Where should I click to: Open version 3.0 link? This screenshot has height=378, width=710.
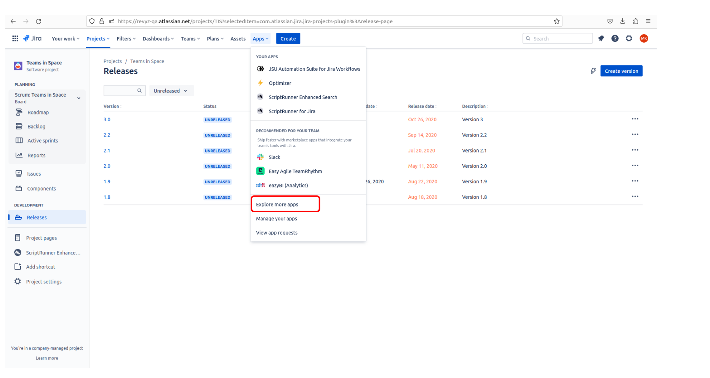click(x=107, y=119)
